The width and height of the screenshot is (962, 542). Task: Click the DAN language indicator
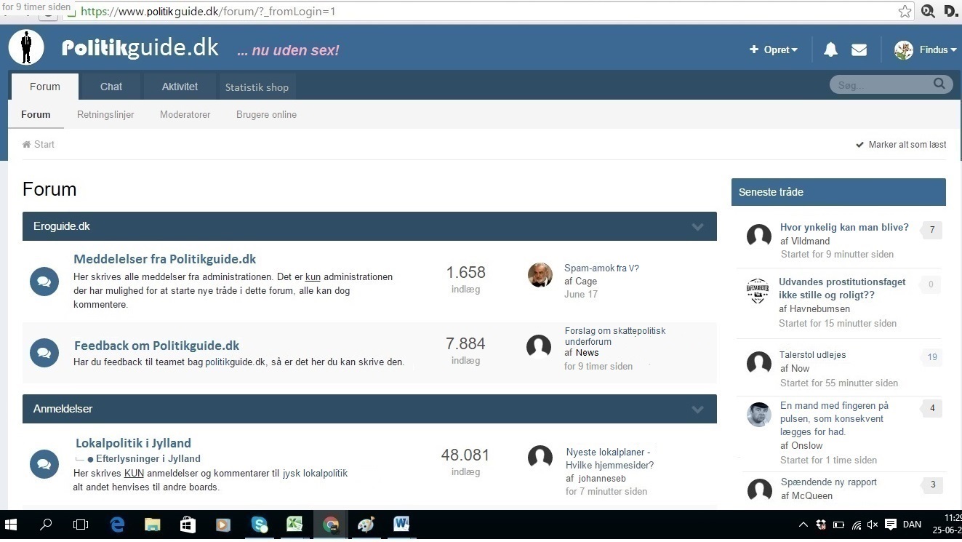click(912, 525)
